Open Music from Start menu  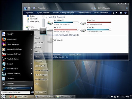pos(37,52)
